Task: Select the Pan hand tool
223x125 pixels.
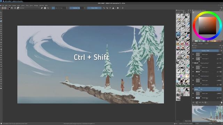Action: pyautogui.click(x=1, y=88)
